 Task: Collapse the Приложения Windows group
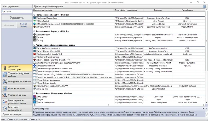pos(34,93)
